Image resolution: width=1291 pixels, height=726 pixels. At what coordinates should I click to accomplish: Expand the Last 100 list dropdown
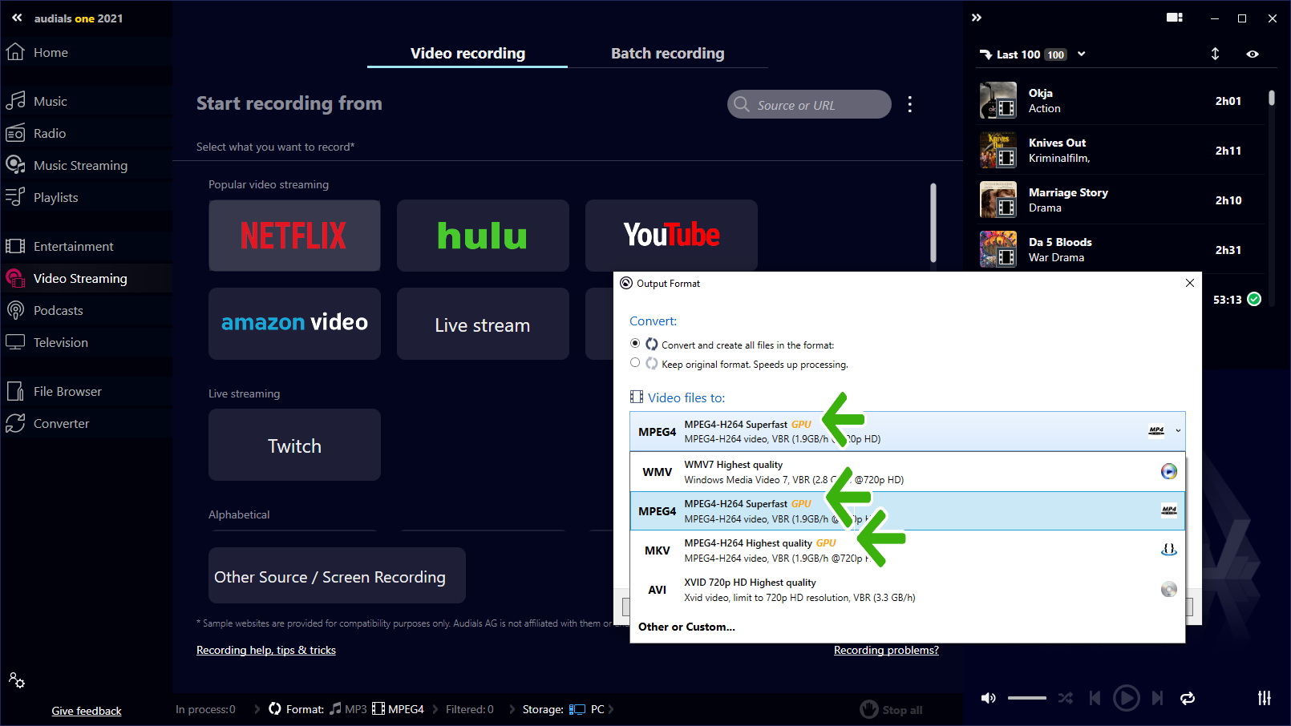(x=1082, y=54)
